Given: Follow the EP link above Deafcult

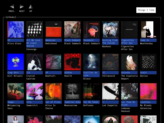Looking at the screenshot, I should [53, 73].
